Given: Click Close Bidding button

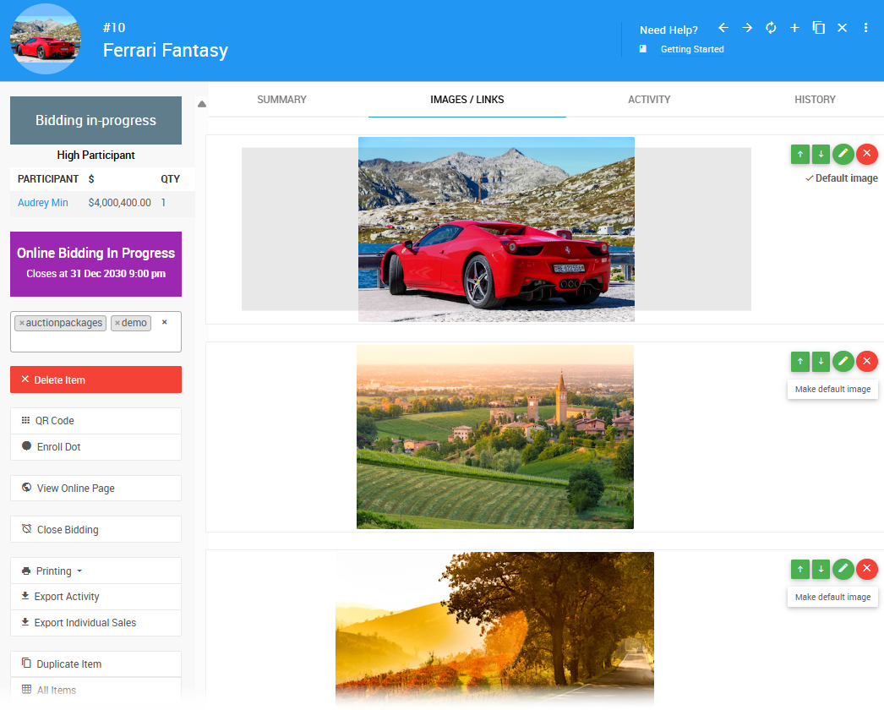Looking at the screenshot, I should 95,529.
